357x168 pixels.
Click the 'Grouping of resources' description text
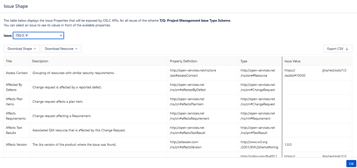point(73,73)
